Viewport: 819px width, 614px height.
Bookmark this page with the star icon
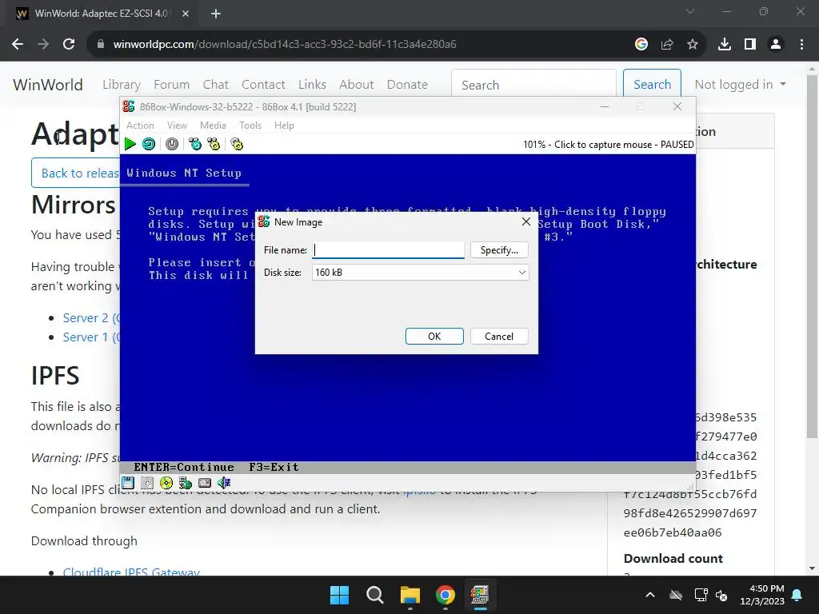click(x=693, y=44)
